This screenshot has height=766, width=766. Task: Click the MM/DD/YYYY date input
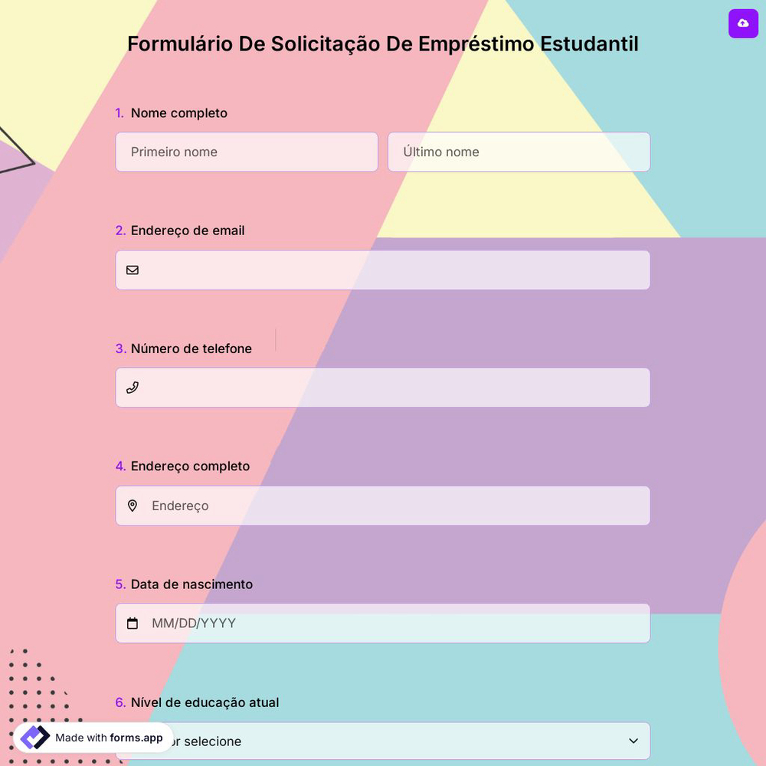[383, 623]
